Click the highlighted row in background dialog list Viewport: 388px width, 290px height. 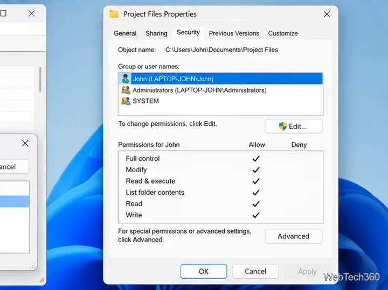(x=15, y=201)
